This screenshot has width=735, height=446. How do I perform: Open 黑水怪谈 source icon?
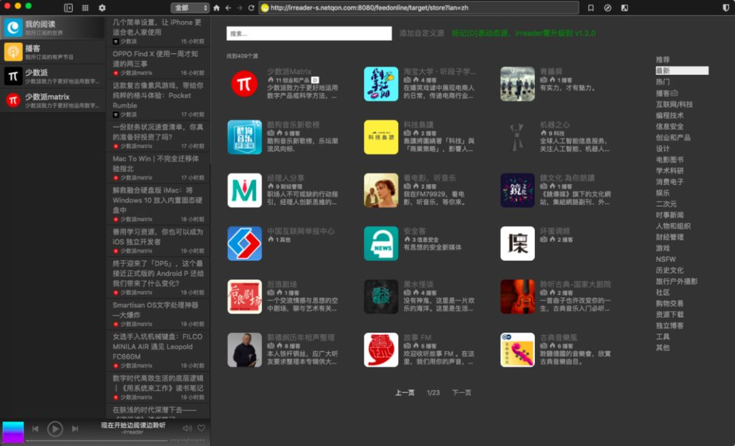click(381, 296)
